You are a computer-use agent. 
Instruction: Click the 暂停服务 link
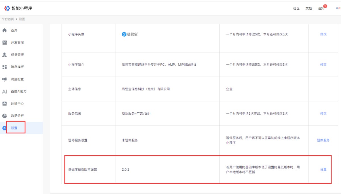(x=323, y=140)
